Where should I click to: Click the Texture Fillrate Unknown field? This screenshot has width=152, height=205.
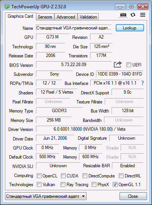(124, 102)
